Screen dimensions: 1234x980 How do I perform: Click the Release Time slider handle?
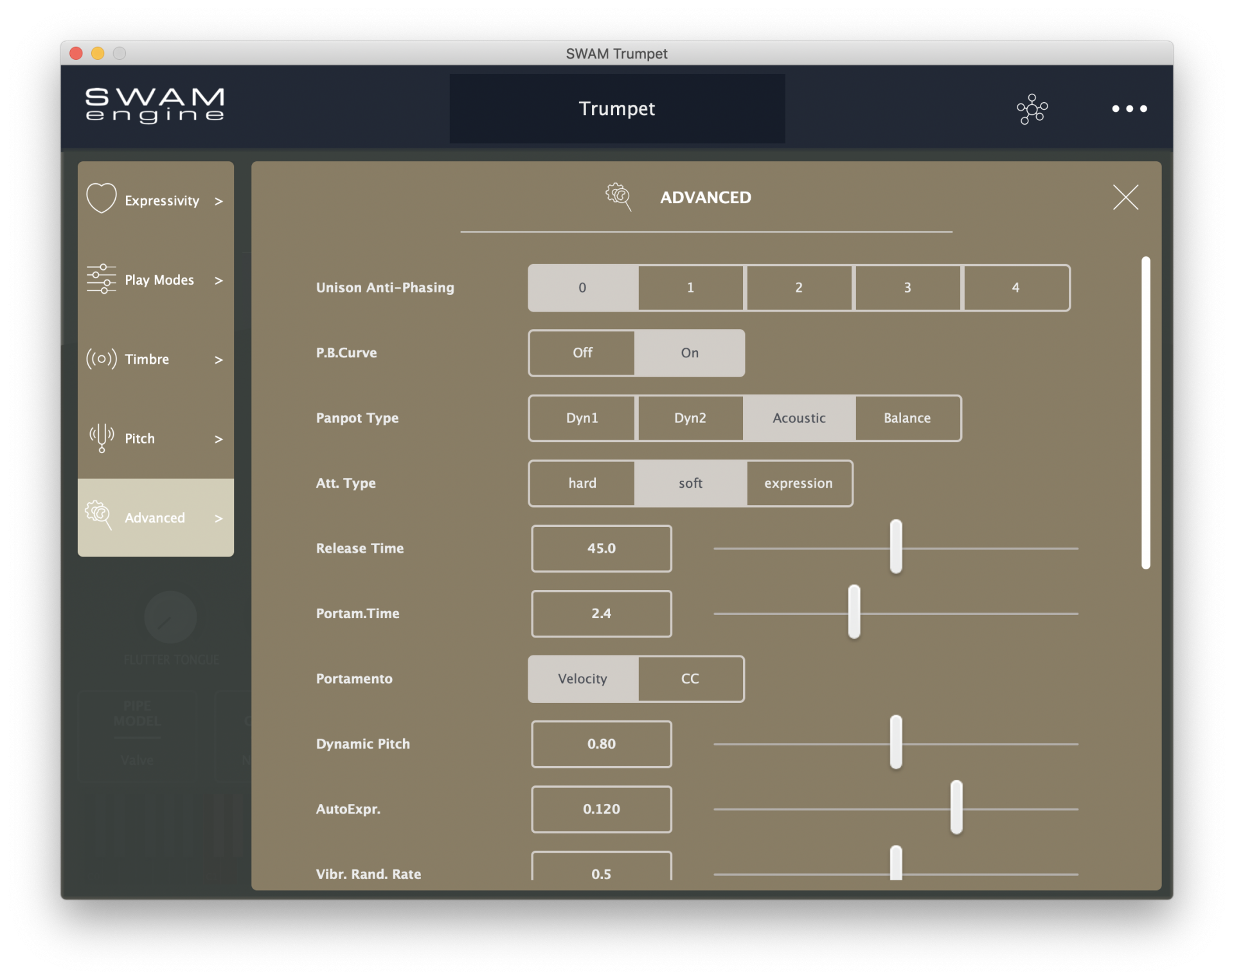896,547
